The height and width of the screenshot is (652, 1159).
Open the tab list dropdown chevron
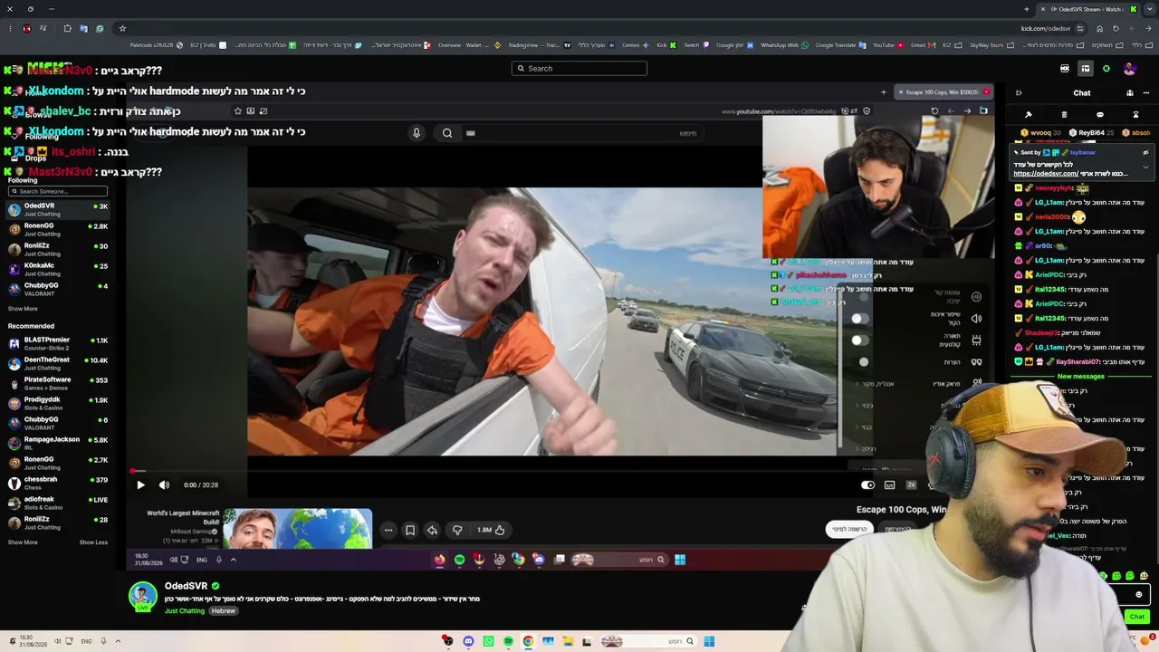(x=1150, y=9)
